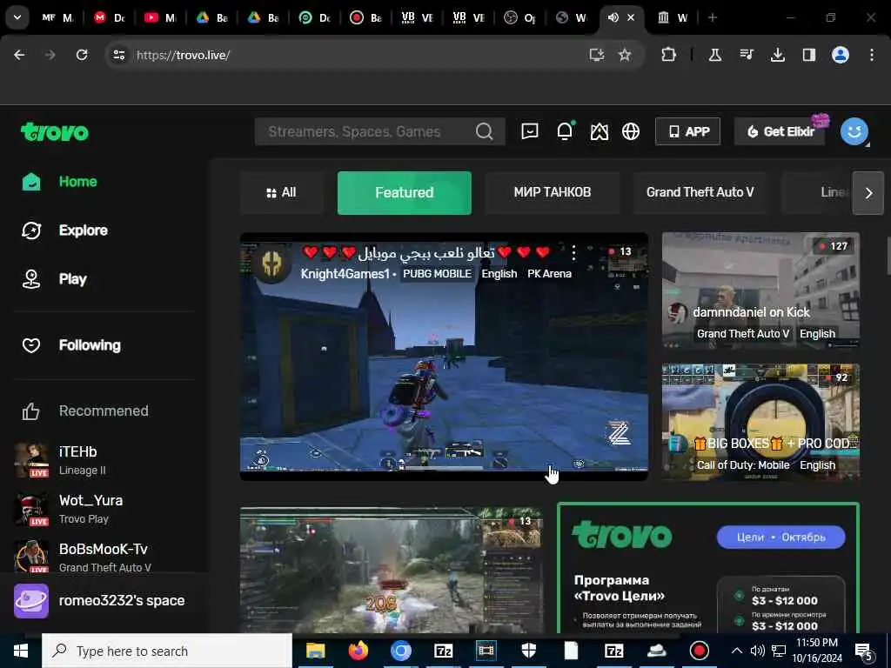Image resolution: width=891 pixels, height=668 pixels.
Task: Open the site information icon
Action: pos(118,55)
